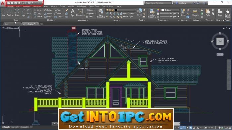Screen dimensions: 232x130
Task: Select the Polyline tool
Action: (x=10, y=12)
